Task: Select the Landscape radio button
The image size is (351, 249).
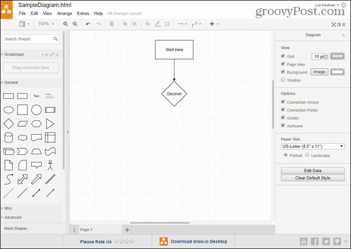Action: [x=307, y=155]
